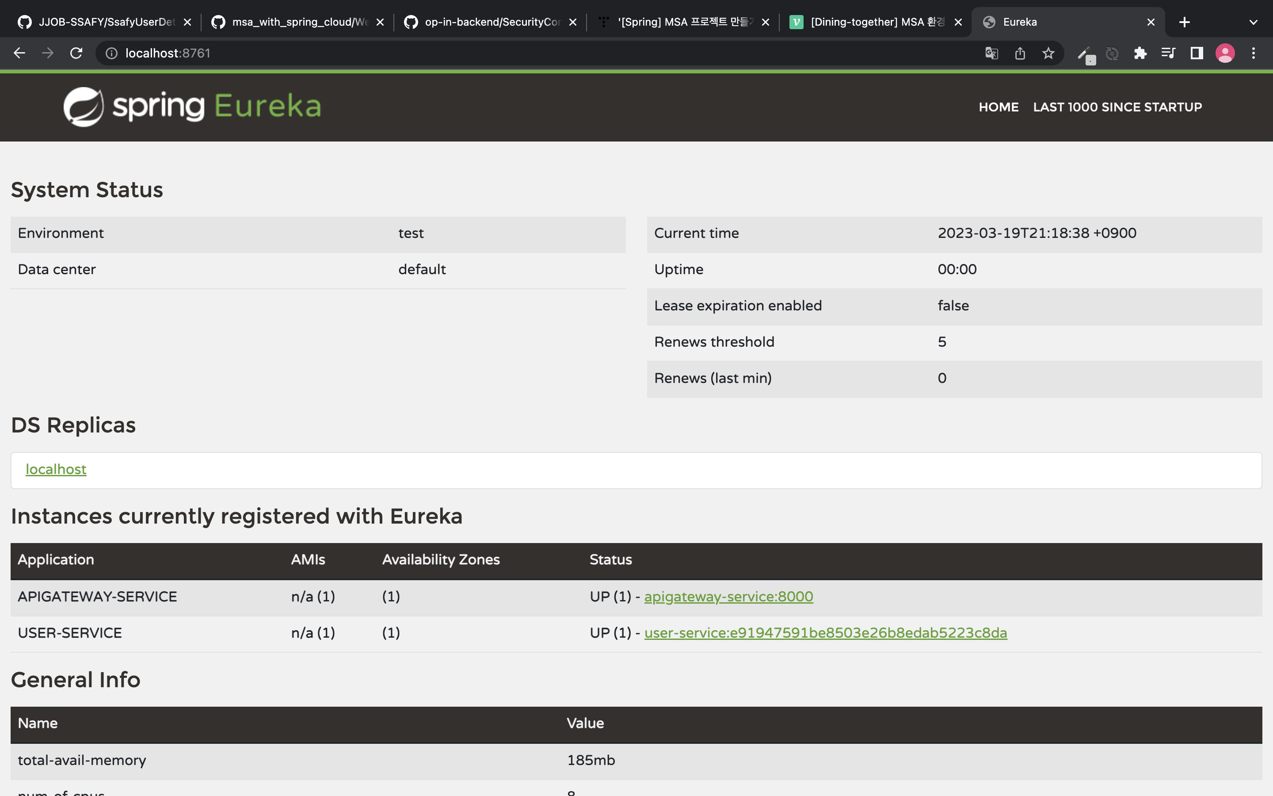
Task: Reload the Eureka page
Action: pyautogui.click(x=76, y=53)
